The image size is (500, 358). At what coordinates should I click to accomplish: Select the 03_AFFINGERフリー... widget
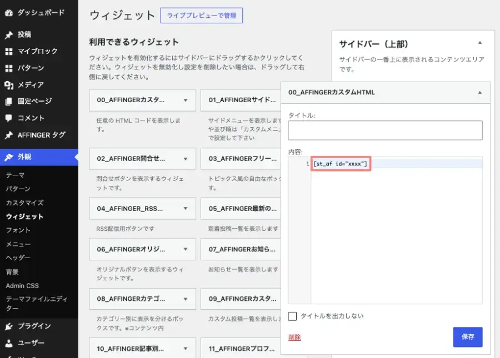[241, 159]
